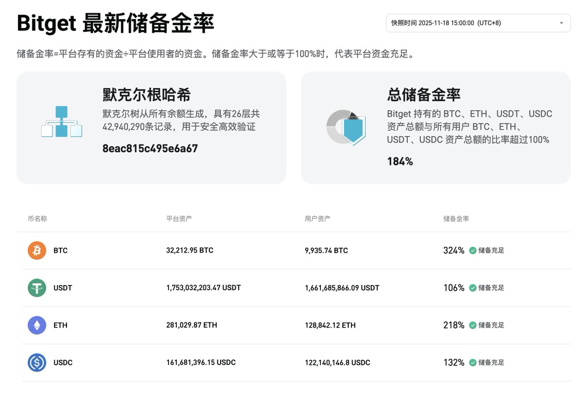Screen dimensions: 586x400
Task: Click the 币名称 column header
Action: point(38,219)
